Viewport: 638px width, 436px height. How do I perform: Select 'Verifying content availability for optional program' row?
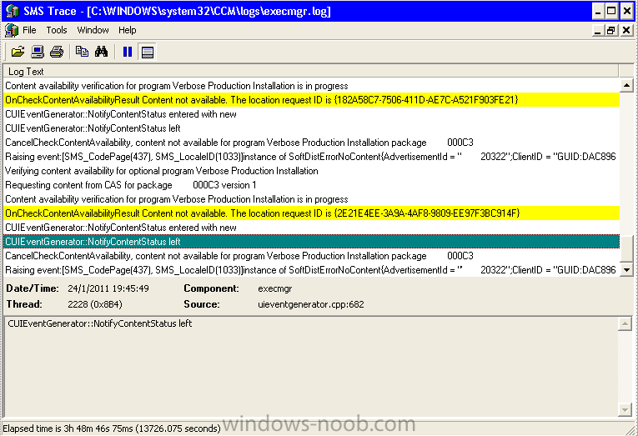pos(311,171)
